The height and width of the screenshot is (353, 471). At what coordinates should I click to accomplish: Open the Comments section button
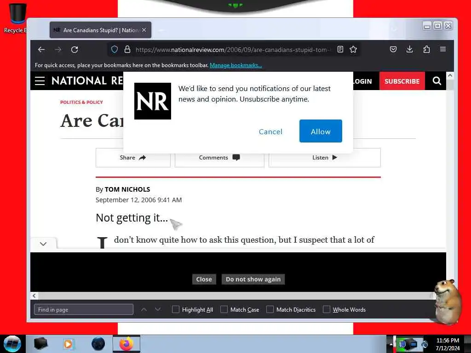coord(219,158)
